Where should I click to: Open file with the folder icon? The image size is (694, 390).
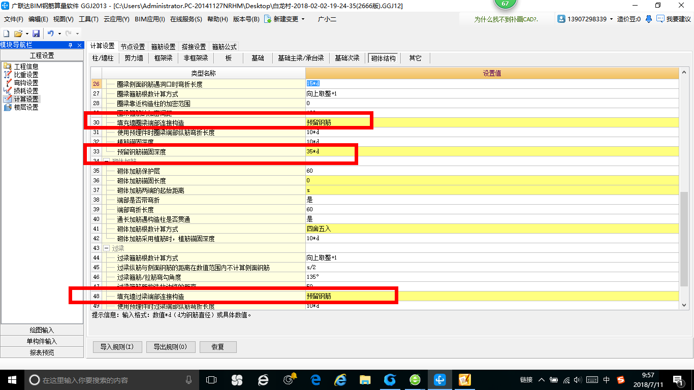click(x=17, y=33)
